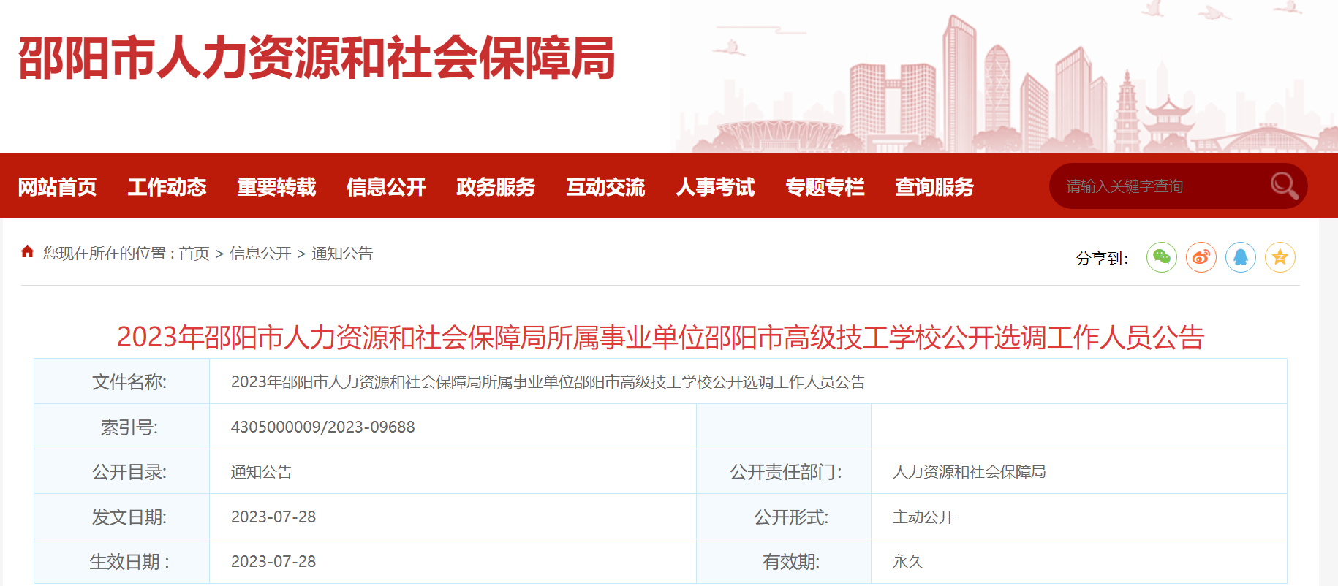Open the 人事考试 menu item
Screen dimensions: 1338x586
[715, 187]
